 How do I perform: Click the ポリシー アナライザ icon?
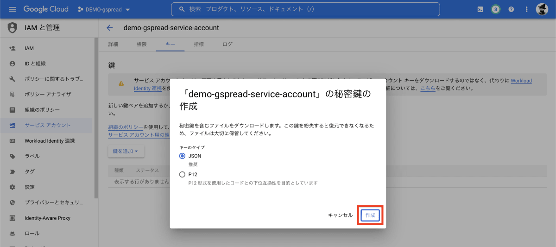tap(13, 94)
